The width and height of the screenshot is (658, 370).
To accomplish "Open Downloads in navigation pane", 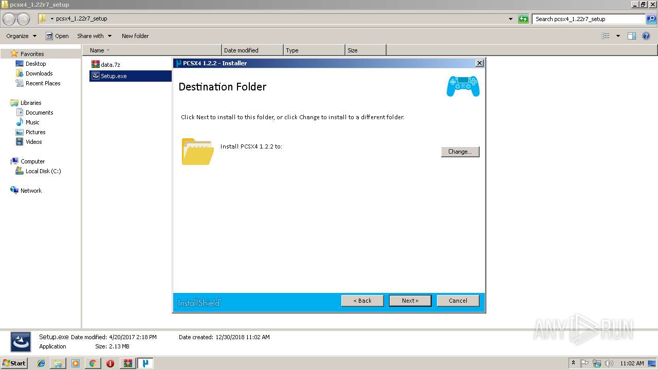I will 39,73.
